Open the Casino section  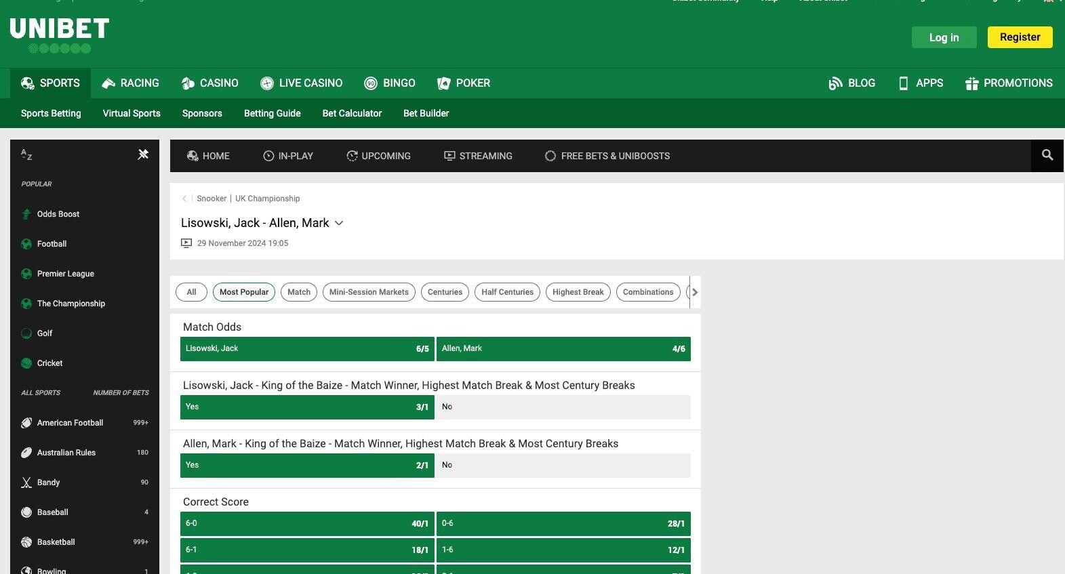pos(210,83)
